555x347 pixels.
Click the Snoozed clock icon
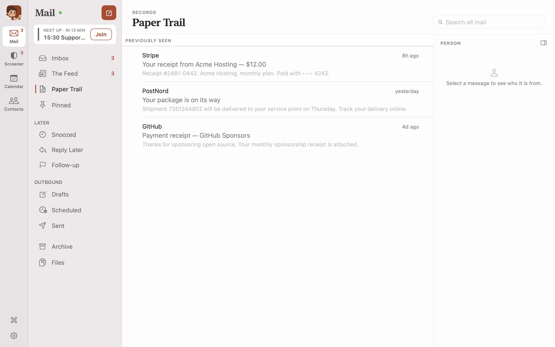coord(43,135)
